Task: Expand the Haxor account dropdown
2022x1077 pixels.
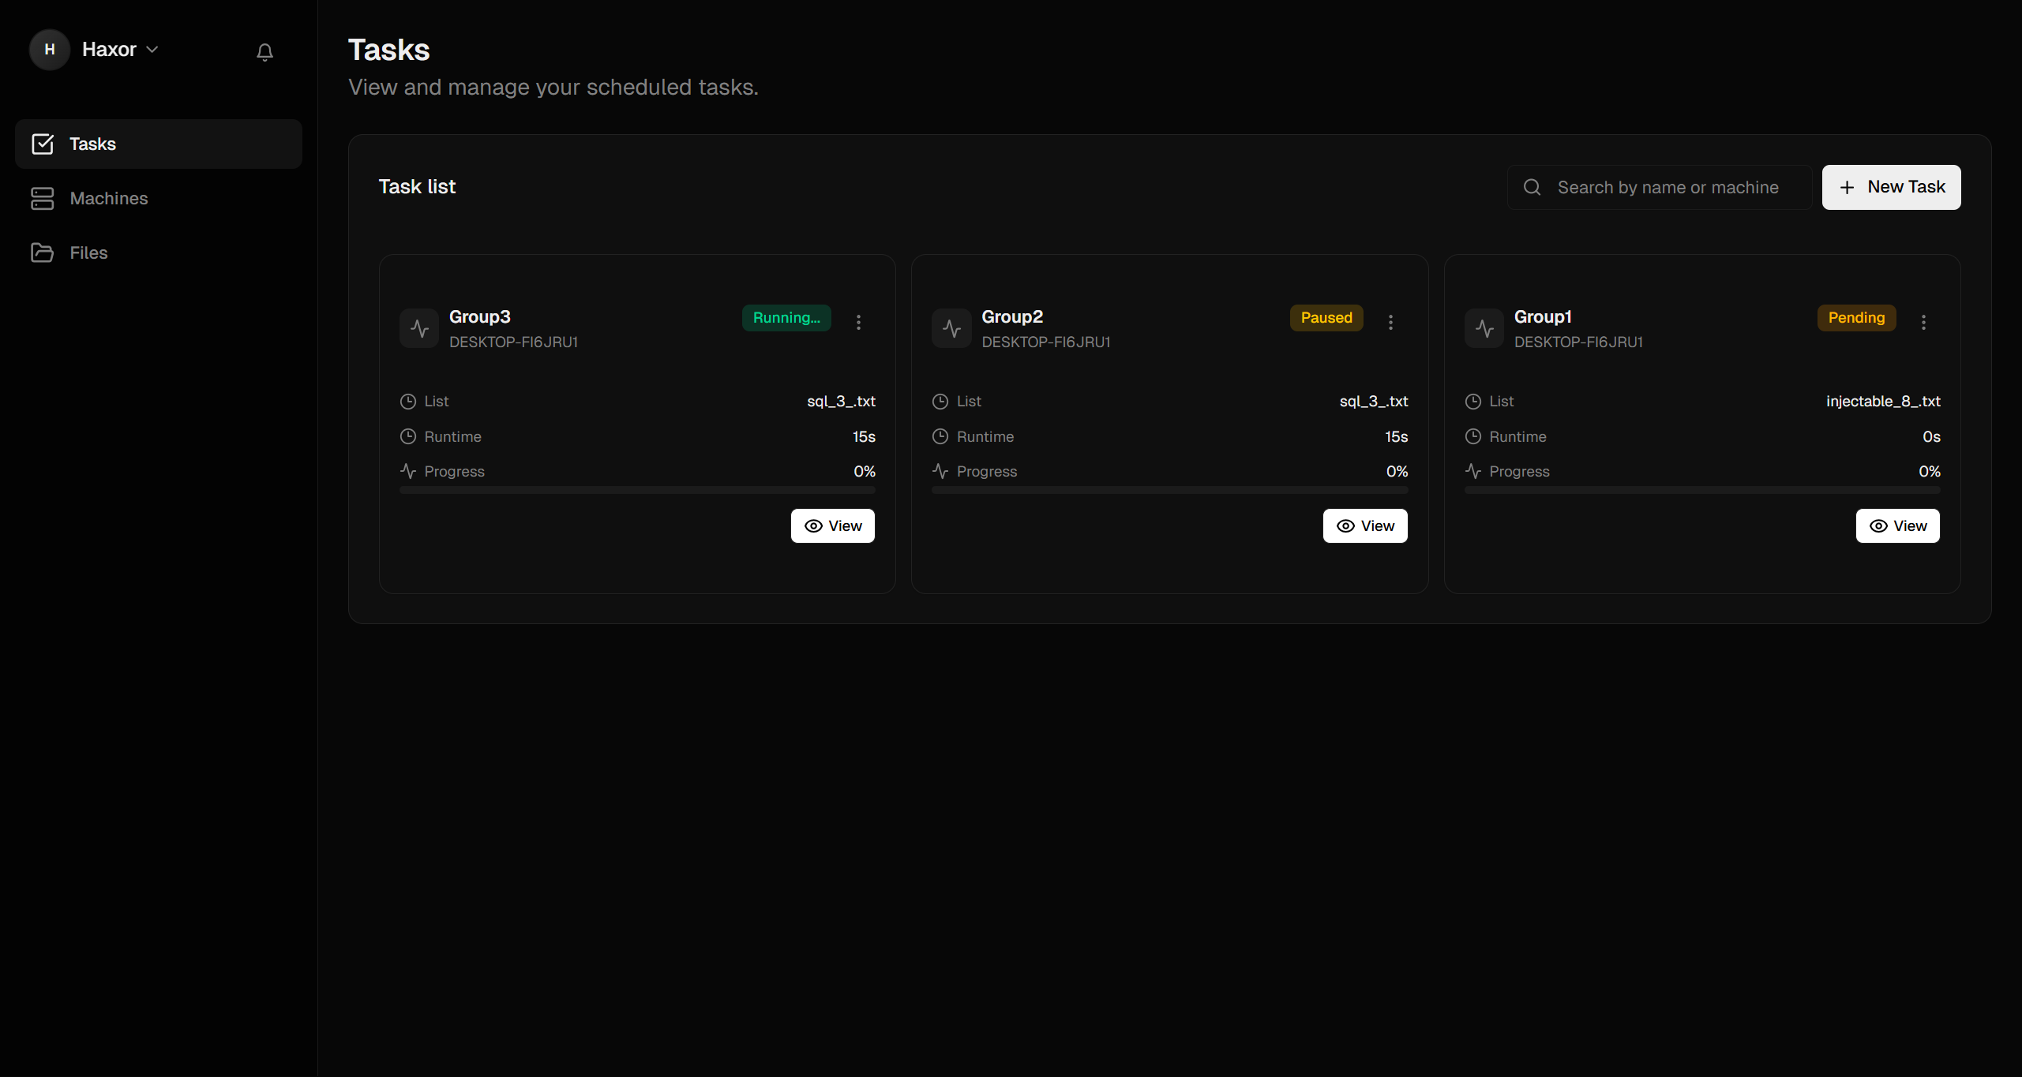Action: (120, 50)
